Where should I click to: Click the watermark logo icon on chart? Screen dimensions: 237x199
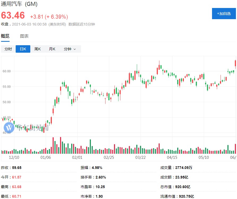click(9, 128)
